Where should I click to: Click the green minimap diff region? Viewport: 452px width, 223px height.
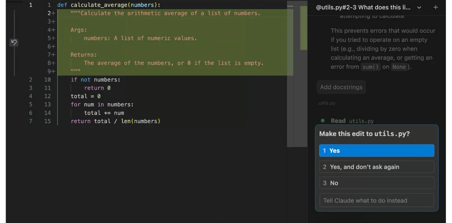click(x=304, y=28)
